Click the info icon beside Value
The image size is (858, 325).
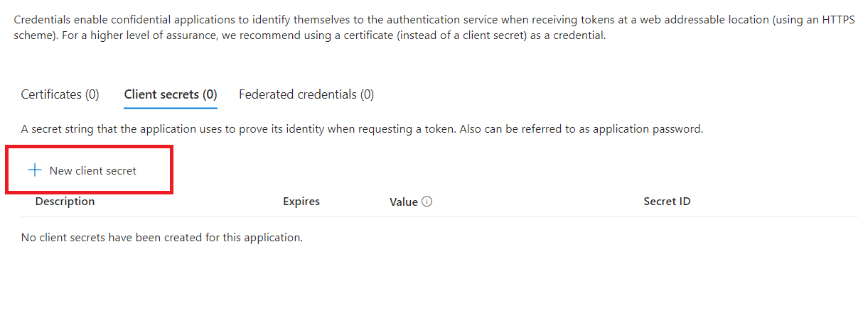coord(427,202)
